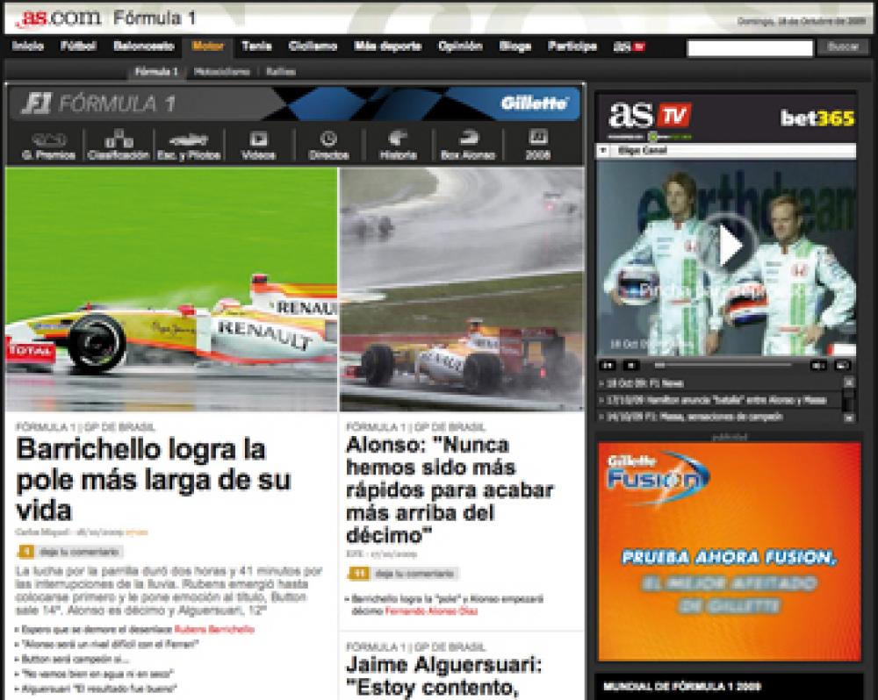Click the Gillette Fusion advertisement
878x700 pixels.
click(729, 552)
